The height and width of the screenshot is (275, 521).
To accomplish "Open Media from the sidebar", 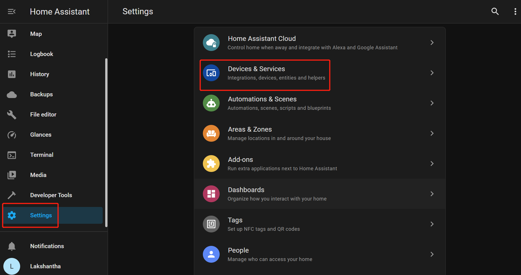I will point(38,175).
